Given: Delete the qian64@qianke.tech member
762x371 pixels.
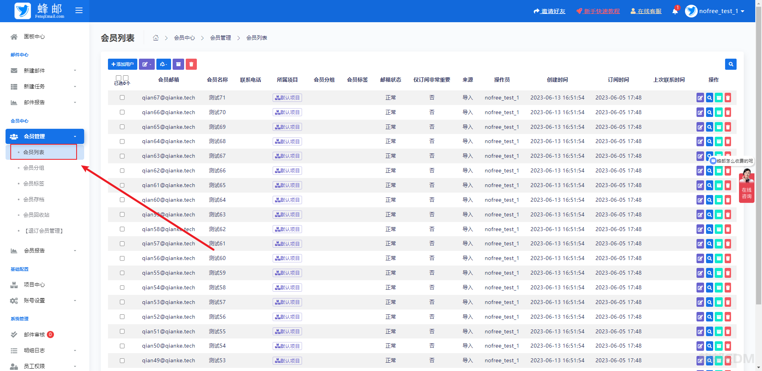Looking at the screenshot, I should (728, 142).
